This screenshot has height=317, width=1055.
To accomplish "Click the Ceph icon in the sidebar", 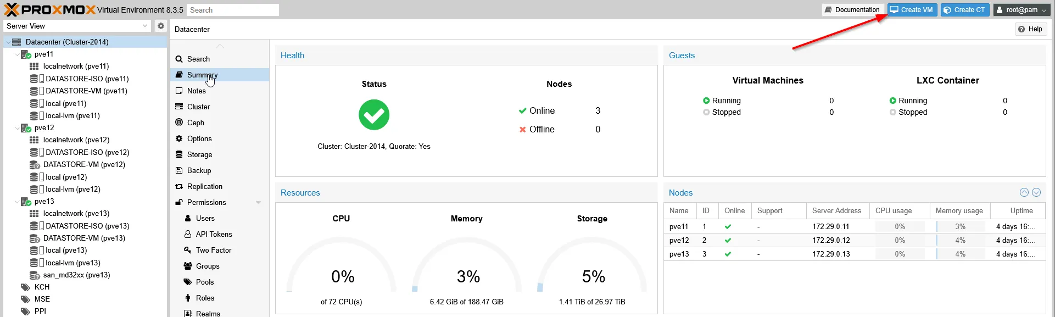I will [x=179, y=123].
